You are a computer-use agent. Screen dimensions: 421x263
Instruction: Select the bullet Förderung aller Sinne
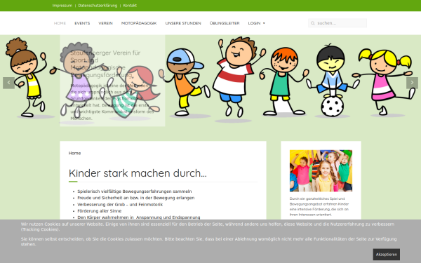[x=100, y=211]
